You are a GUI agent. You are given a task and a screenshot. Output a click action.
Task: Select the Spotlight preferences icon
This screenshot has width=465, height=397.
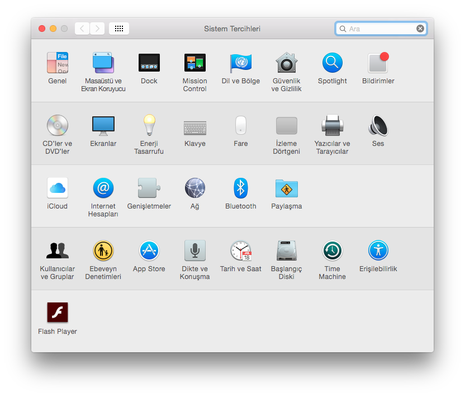click(x=332, y=63)
